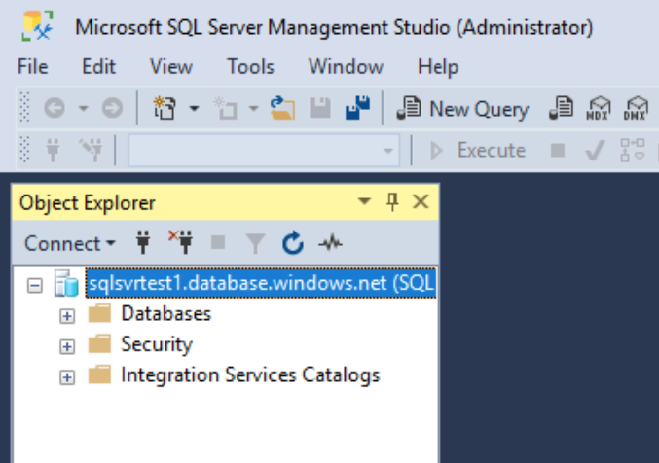Open Navigate Backward history dropdown arrow

click(84, 108)
